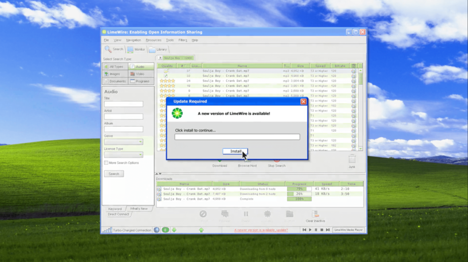Open the License Type dropdown
Viewport: 468px width, 262px height.
(123, 155)
